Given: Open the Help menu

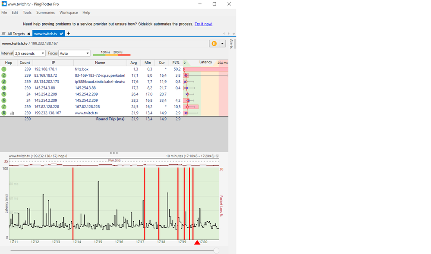Looking at the screenshot, I should [x=86, y=13].
